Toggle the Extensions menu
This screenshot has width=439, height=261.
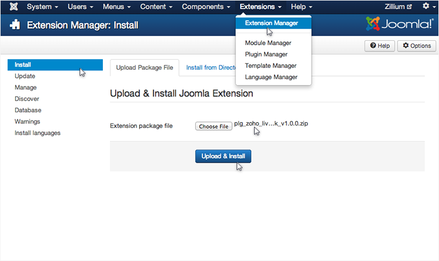coord(260,6)
